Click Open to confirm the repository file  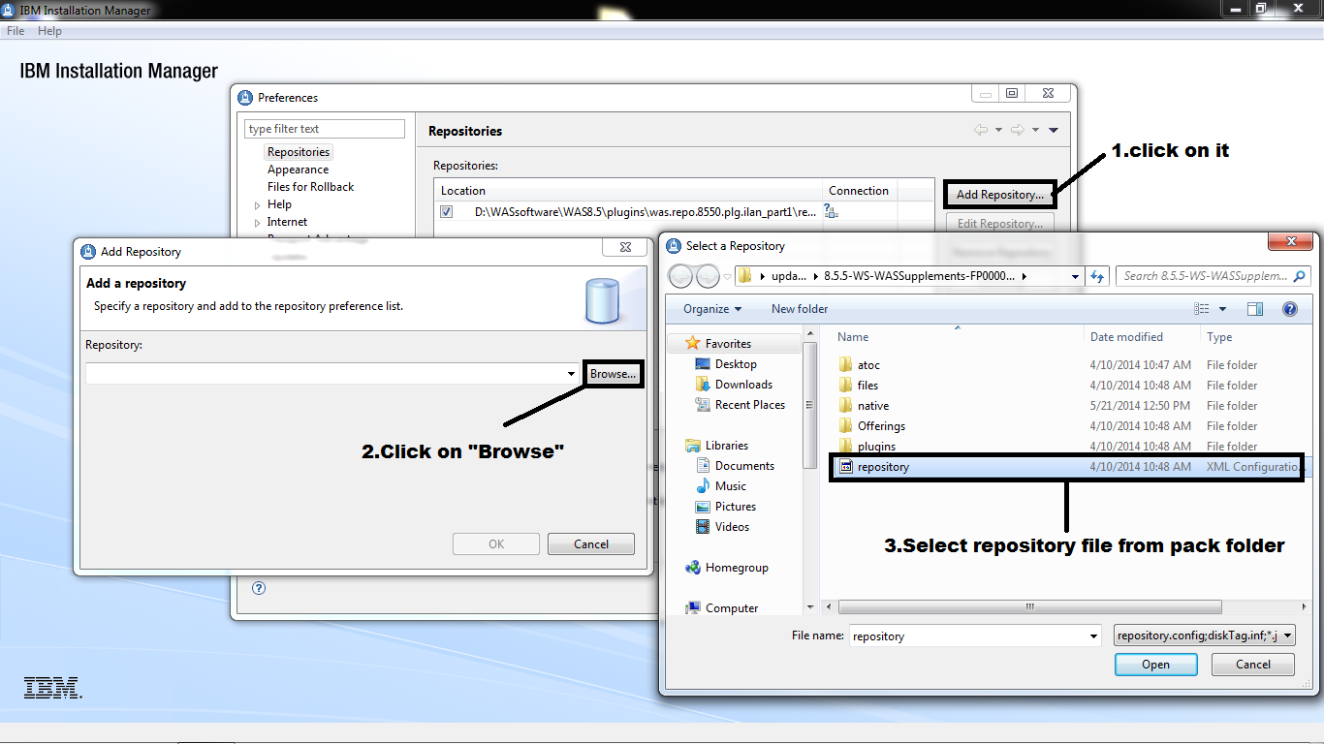coord(1155,664)
